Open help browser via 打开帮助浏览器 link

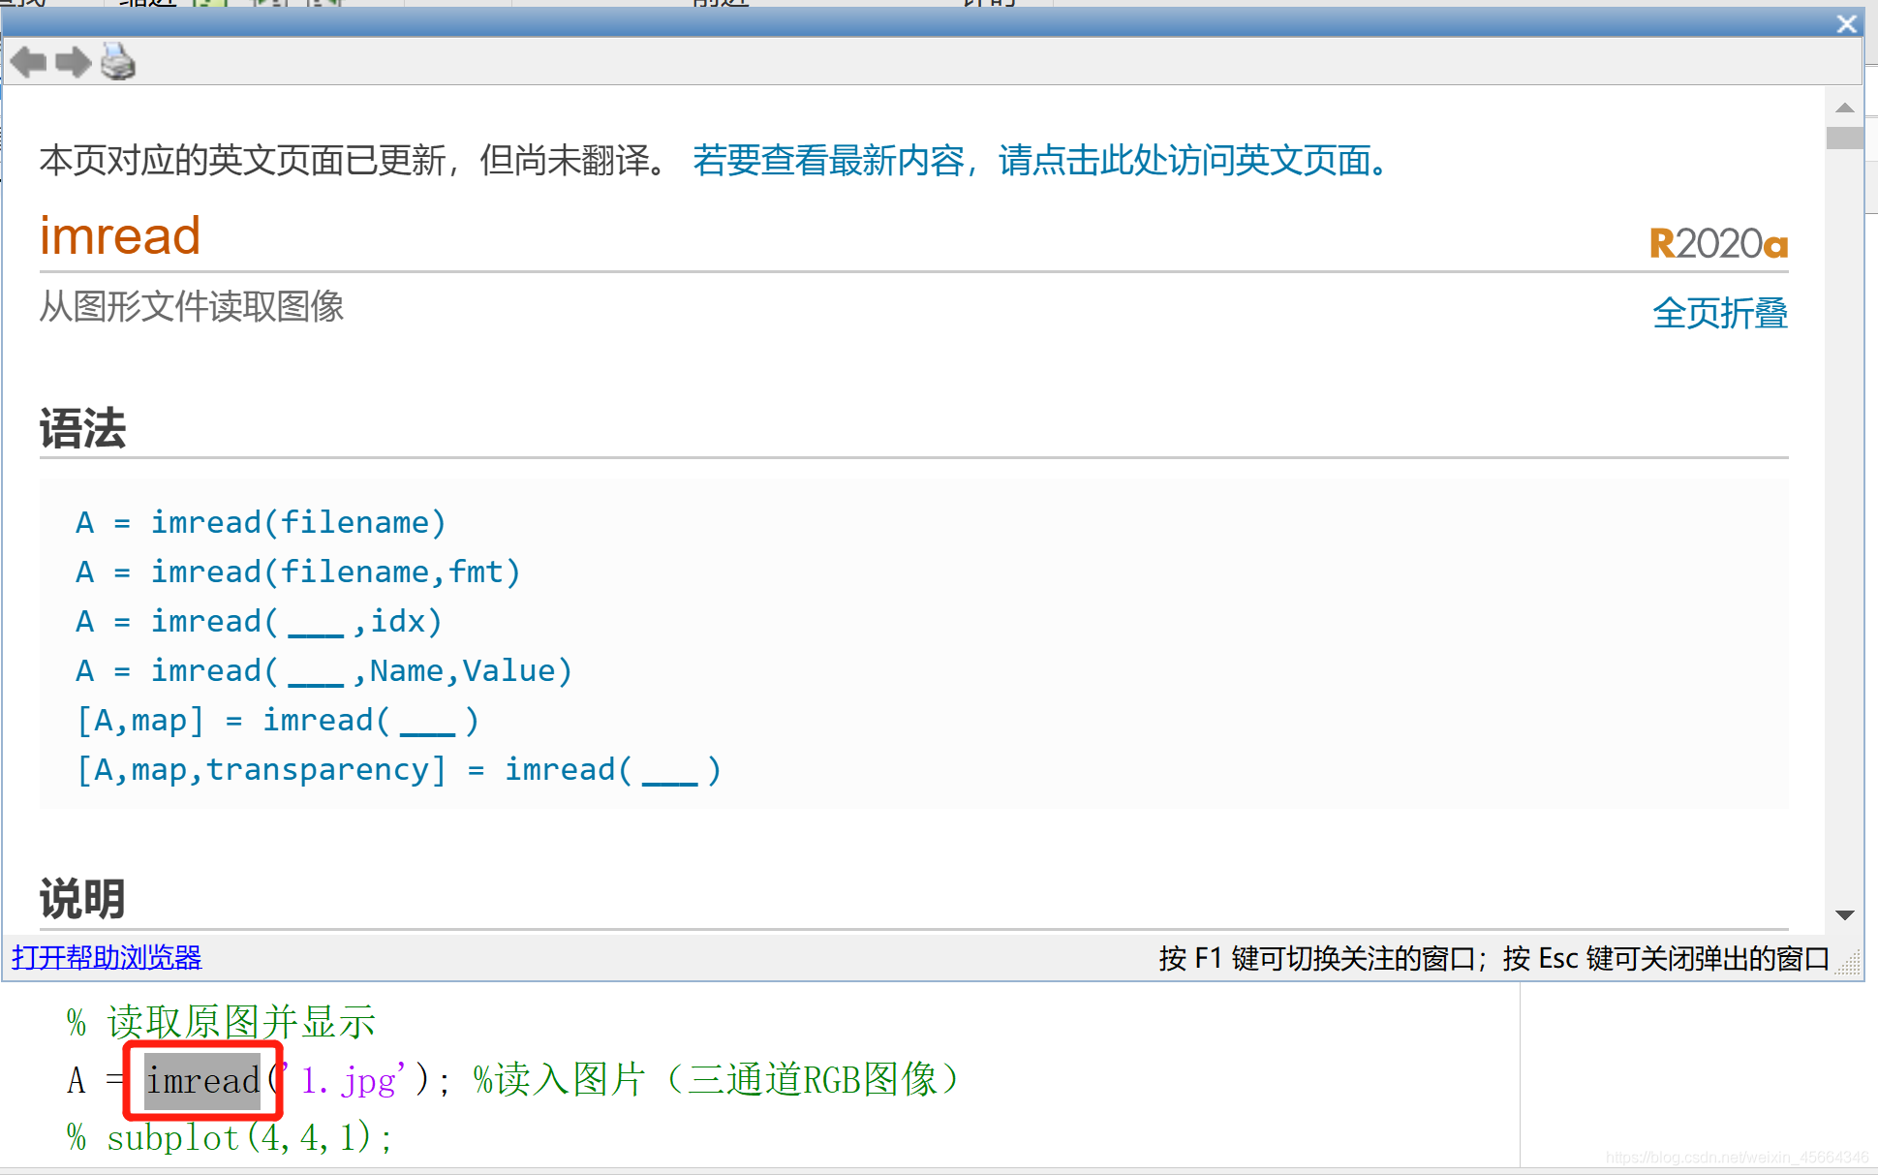point(107,958)
